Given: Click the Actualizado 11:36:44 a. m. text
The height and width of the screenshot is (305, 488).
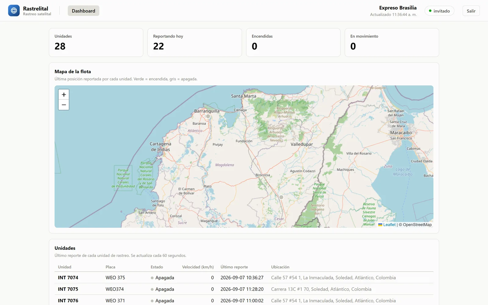Looking at the screenshot, I should tap(393, 15).
